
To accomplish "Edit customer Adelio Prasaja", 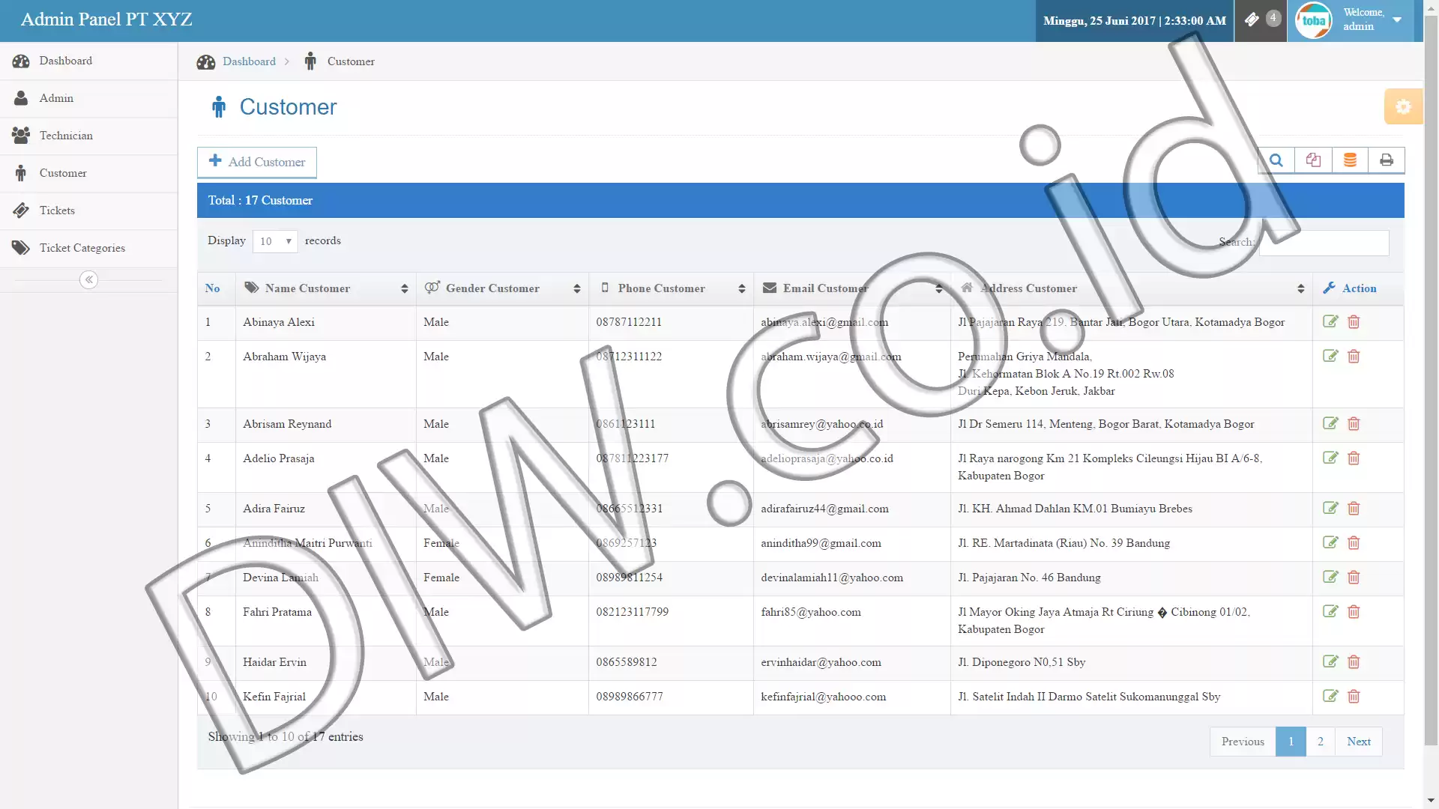I will pyautogui.click(x=1330, y=458).
